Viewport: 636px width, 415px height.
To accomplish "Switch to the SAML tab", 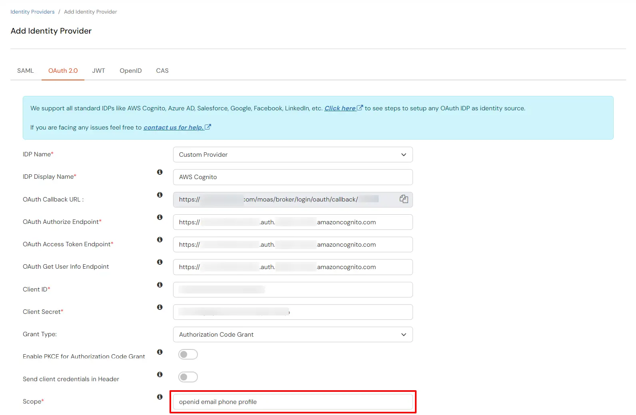I will click(x=26, y=71).
